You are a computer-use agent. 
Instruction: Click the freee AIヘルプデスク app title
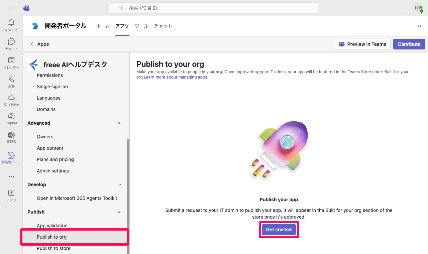[75, 65]
